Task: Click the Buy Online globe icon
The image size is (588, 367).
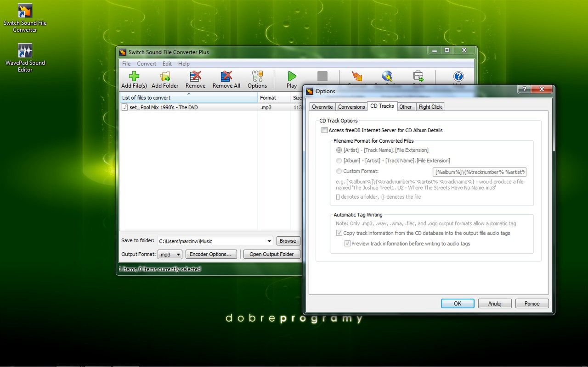Action: click(x=387, y=76)
